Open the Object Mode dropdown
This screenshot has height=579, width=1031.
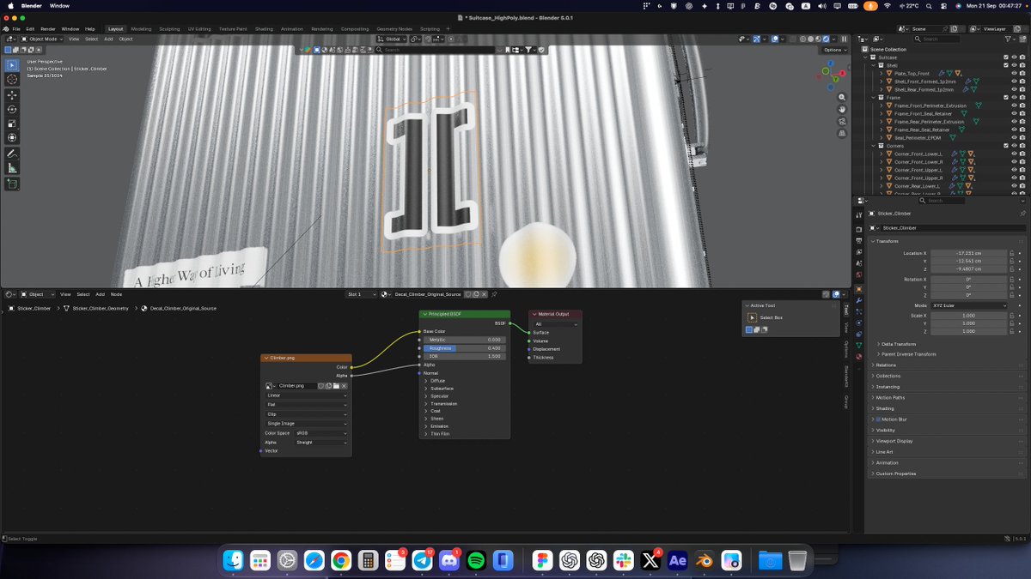pyautogui.click(x=44, y=39)
